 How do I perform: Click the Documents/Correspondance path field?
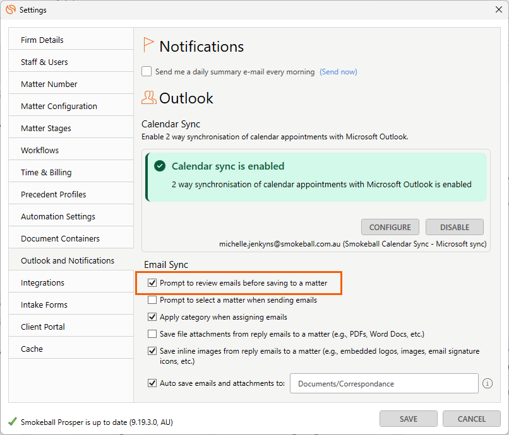tap(384, 383)
